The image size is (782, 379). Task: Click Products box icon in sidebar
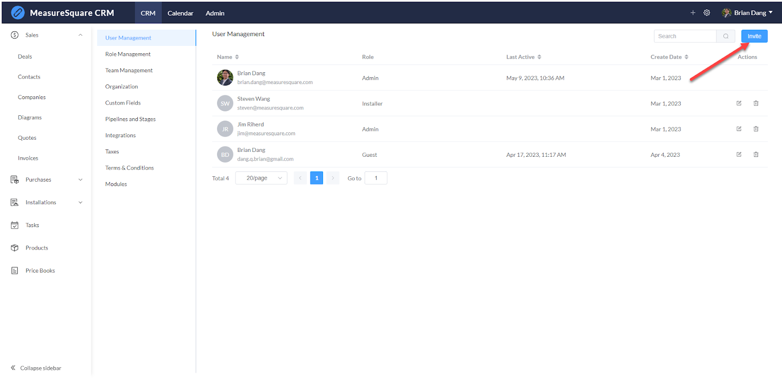tap(15, 248)
